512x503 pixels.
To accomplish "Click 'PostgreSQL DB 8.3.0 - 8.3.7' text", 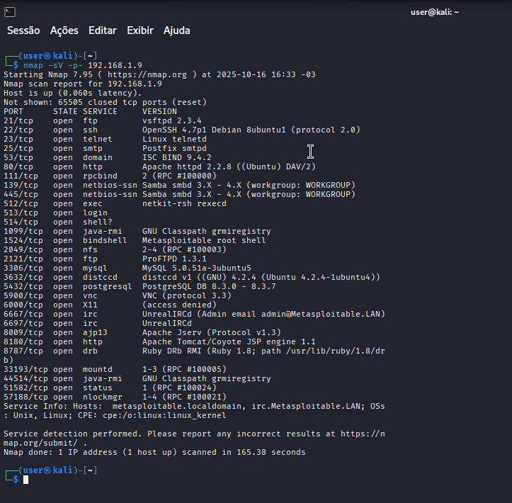I will pyautogui.click(x=209, y=286).
